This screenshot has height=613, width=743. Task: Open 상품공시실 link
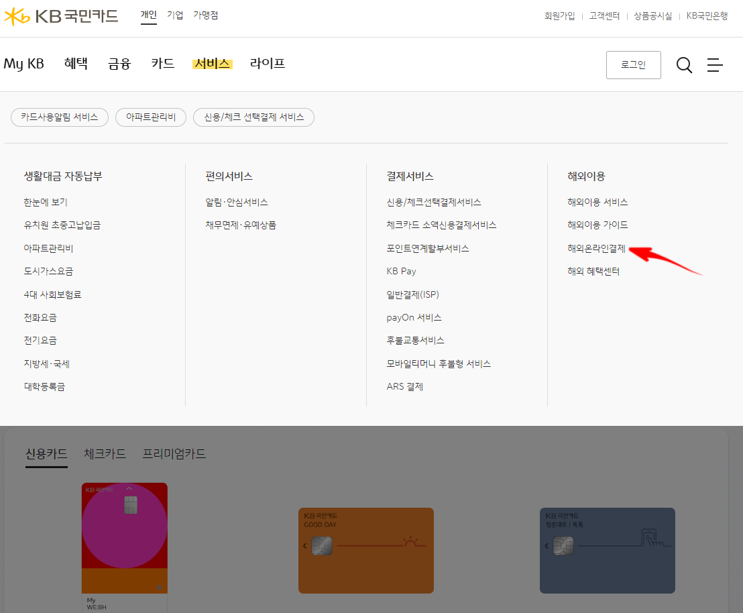click(x=653, y=16)
